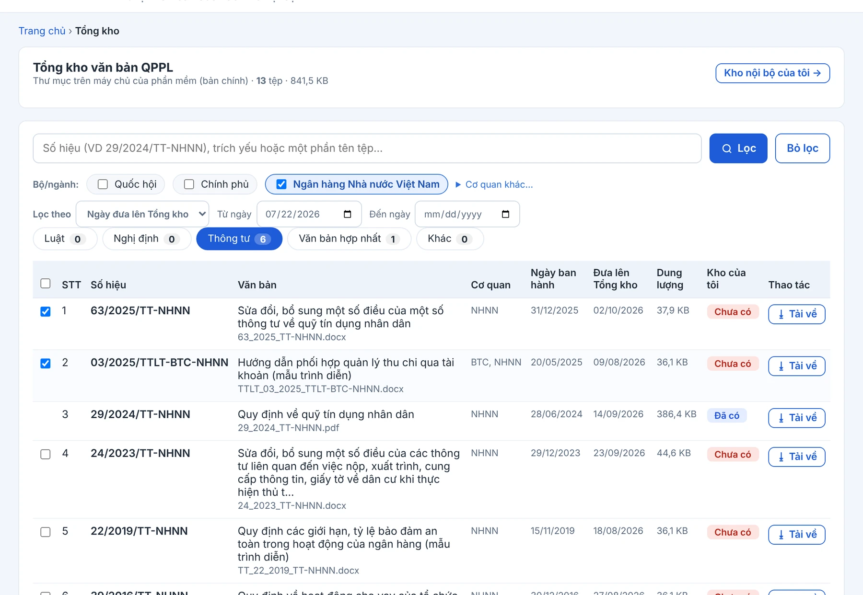The image size is (863, 595).
Task: Click the Dung lượng column header
Action: pyautogui.click(x=670, y=279)
